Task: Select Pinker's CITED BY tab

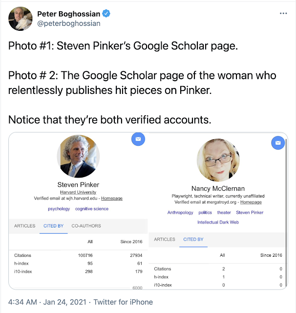Action: pos(53,226)
